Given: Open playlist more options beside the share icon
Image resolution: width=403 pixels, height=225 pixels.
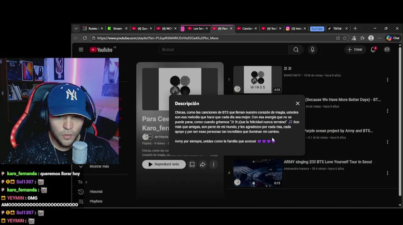Looking at the screenshot, I should click(213, 164).
